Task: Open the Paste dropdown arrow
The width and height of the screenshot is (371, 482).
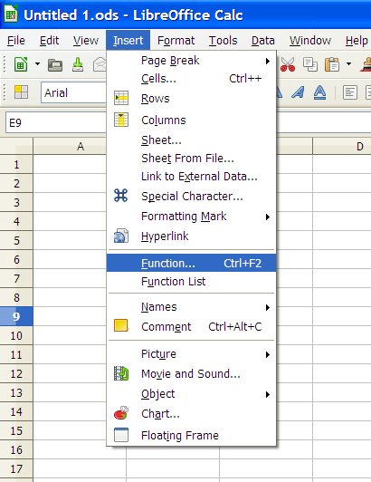Action: point(348,64)
